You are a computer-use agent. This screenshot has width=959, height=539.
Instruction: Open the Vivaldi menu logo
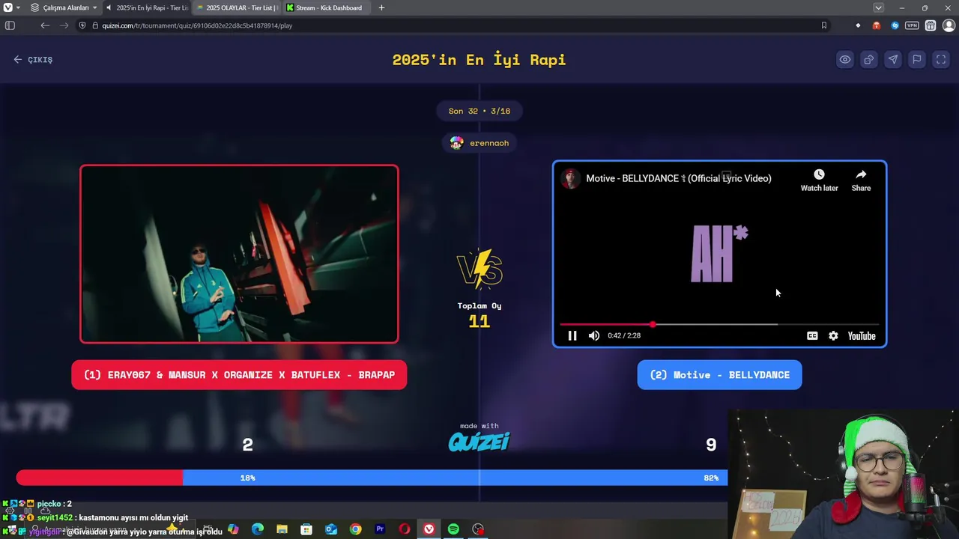[7, 7]
